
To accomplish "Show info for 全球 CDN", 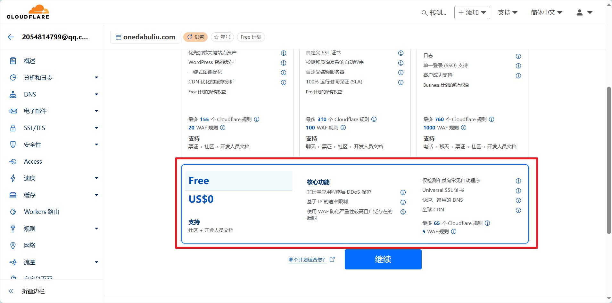I will click(x=518, y=210).
